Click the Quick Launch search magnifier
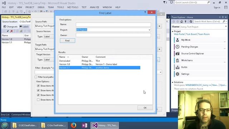This screenshot has height=129, width=229. pos(208,3)
